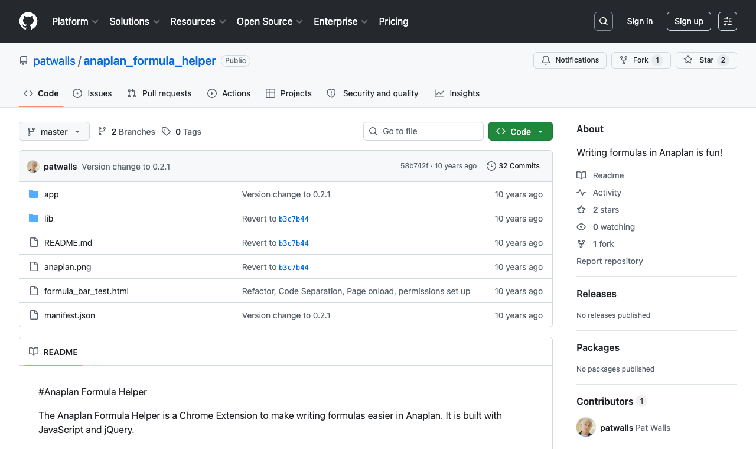Click the app folder icon
The width and height of the screenshot is (756, 449).
(34, 194)
